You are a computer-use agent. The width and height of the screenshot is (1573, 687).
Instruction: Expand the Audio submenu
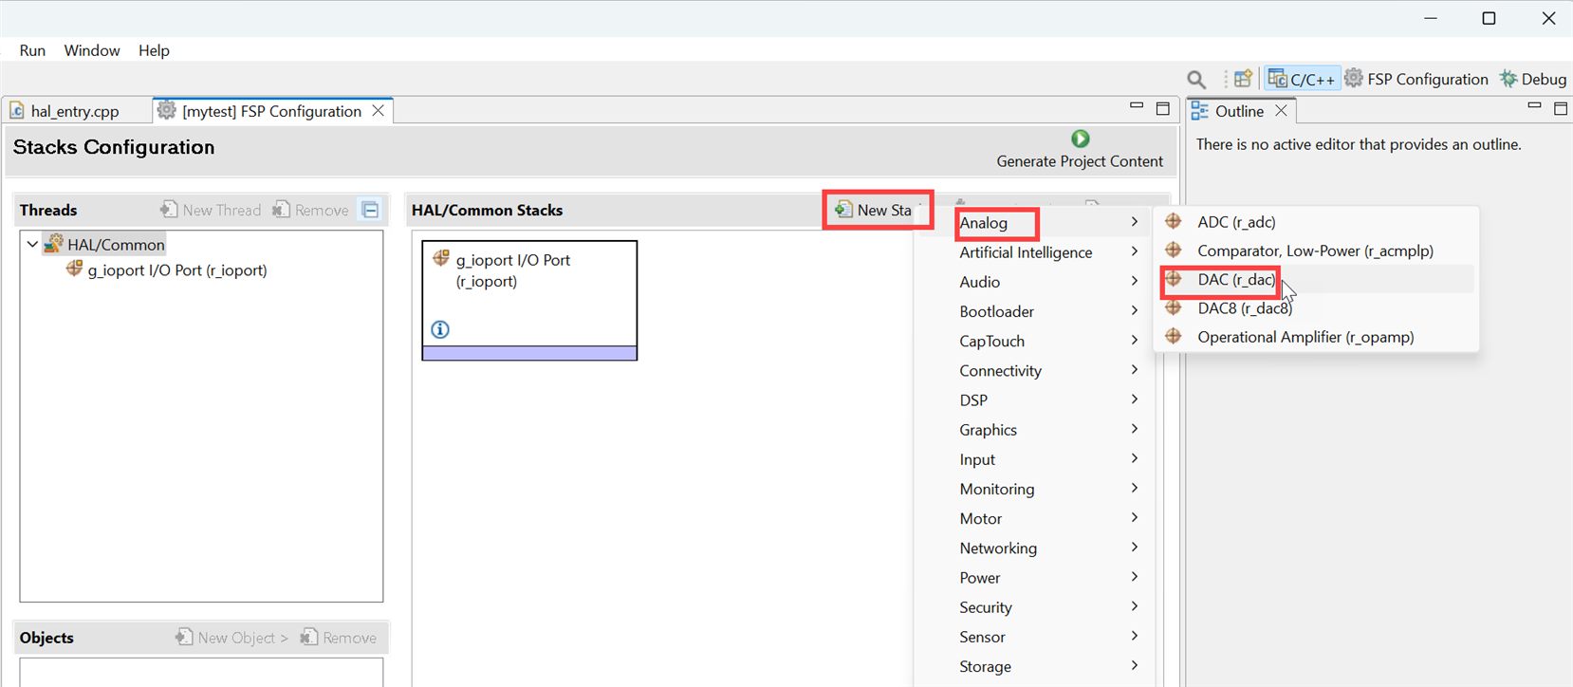tap(1033, 282)
